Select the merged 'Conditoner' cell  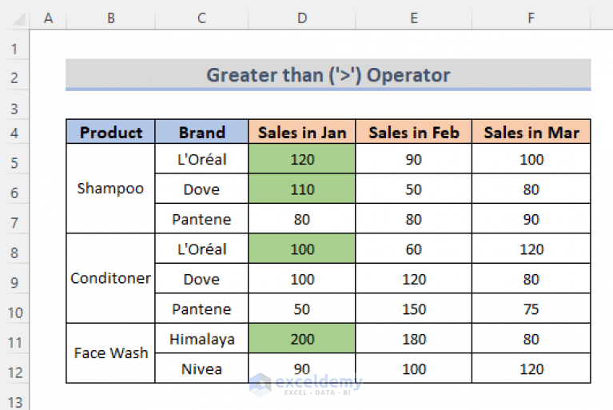coord(110,278)
